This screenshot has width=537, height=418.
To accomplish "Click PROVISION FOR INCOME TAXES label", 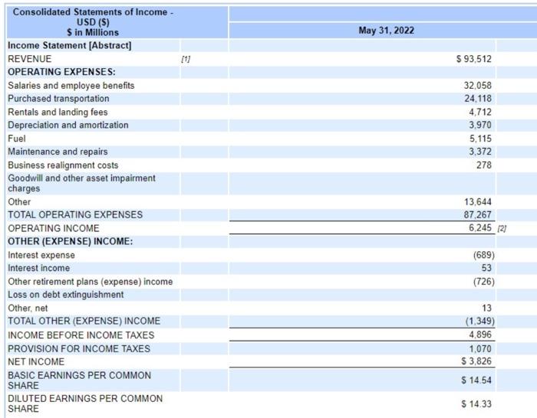I will pos(79,348).
